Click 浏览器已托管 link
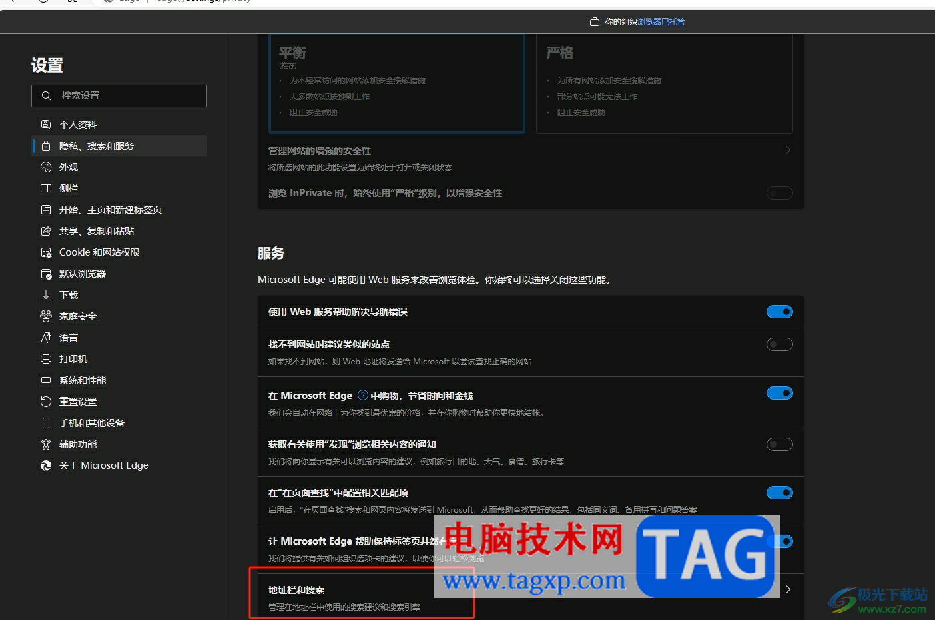The image size is (935, 620). click(x=661, y=22)
